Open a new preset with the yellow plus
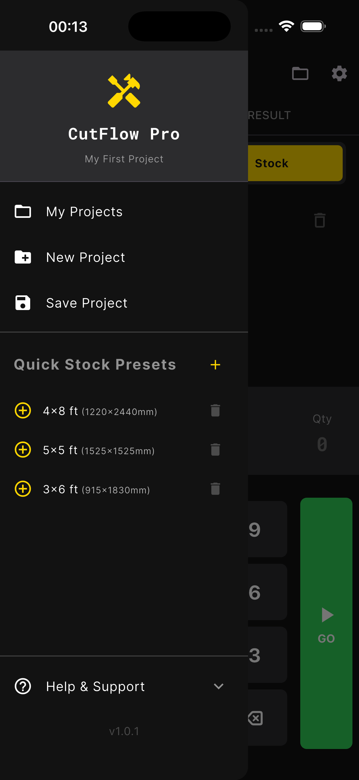 [215, 364]
